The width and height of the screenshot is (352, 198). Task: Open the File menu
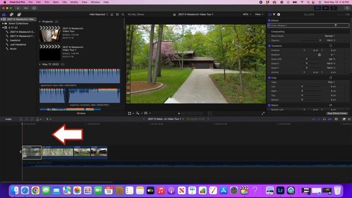point(30,2)
